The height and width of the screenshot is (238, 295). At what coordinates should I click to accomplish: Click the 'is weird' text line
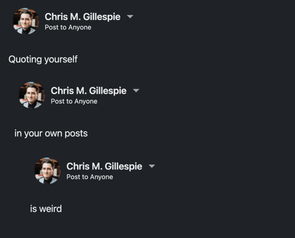[46, 209]
